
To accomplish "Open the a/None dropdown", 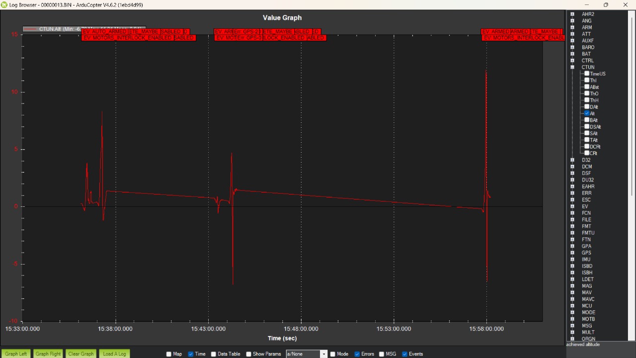I will tap(323, 354).
